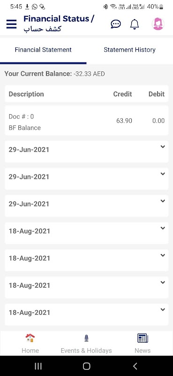Open the user profile avatar

pyautogui.click(x=158, y=24)
